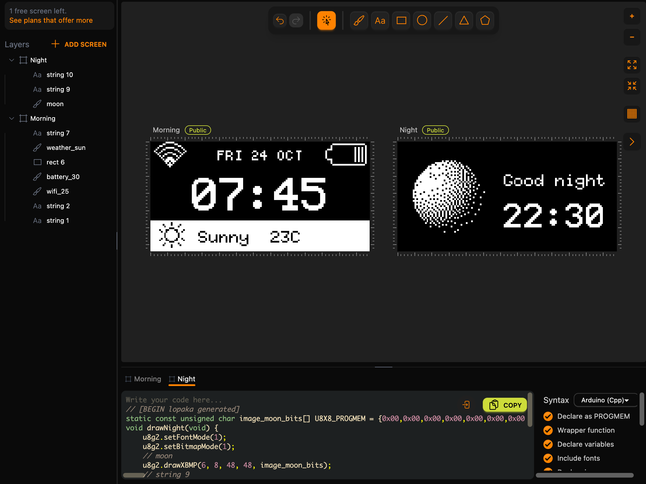
Task: Switch to the Night code tab
Action: [182, 379]
